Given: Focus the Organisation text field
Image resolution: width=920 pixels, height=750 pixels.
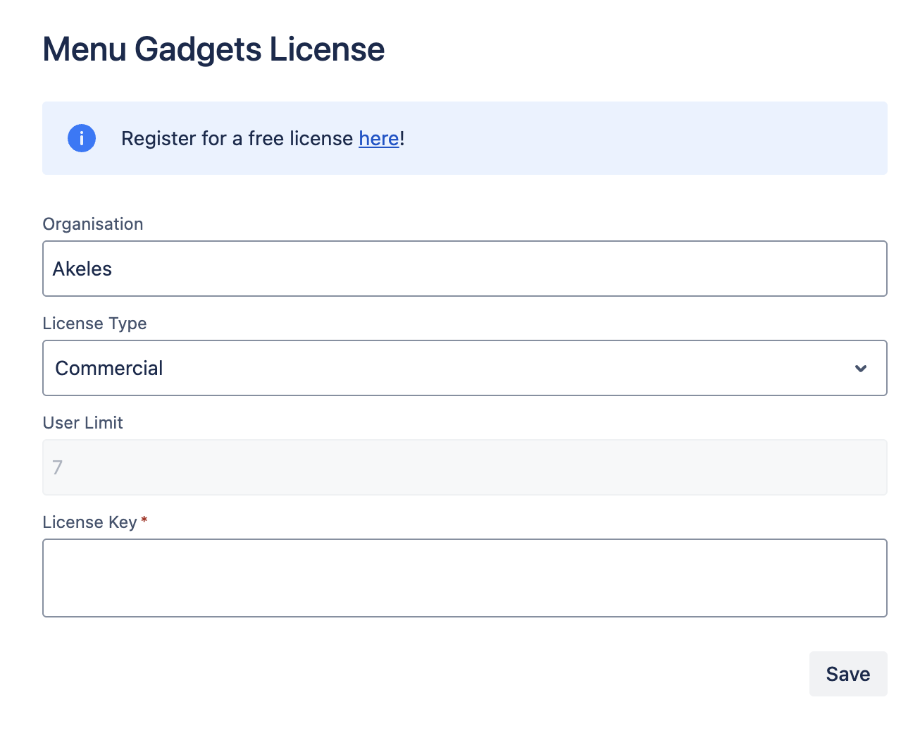Looking at the screenshot, I should point(465,269).
